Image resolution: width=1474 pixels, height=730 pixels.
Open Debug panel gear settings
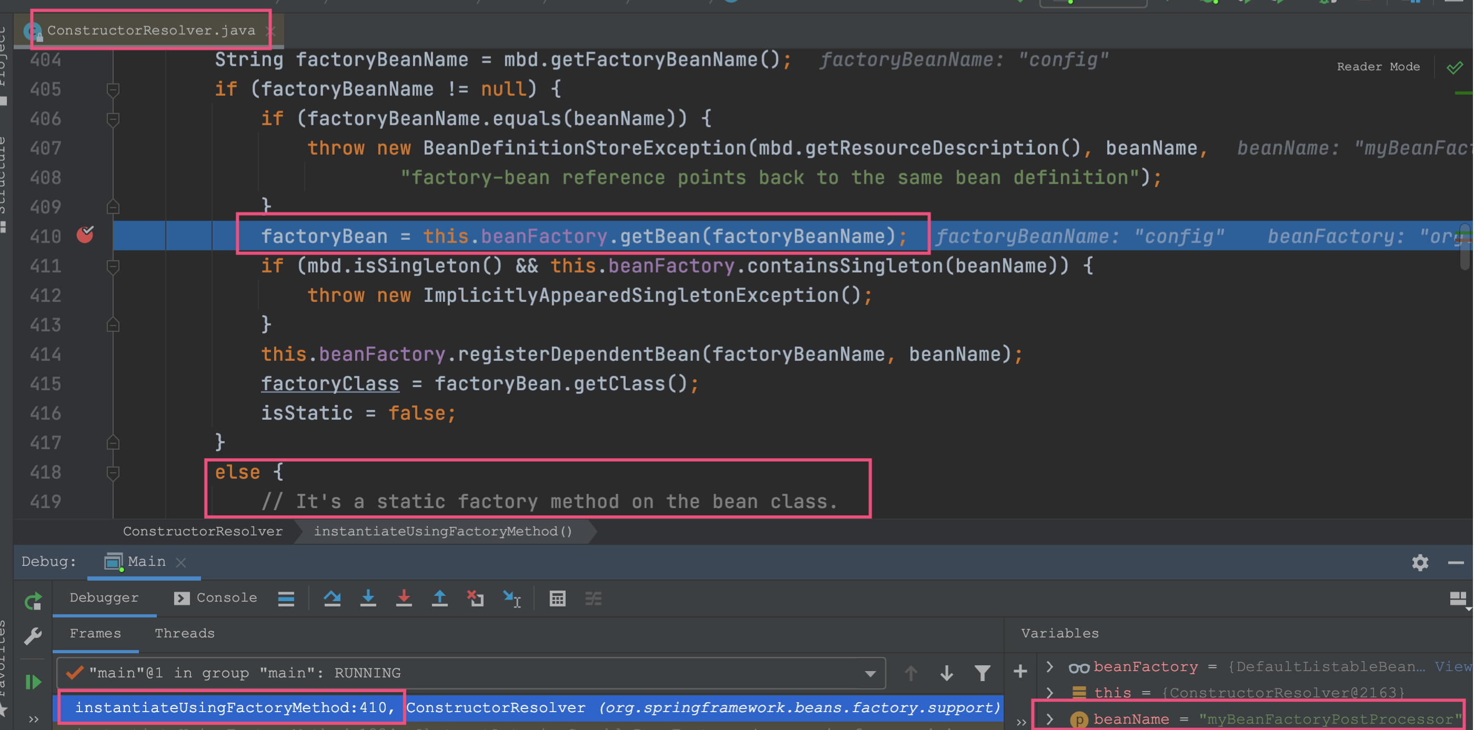coord(1420,563)
